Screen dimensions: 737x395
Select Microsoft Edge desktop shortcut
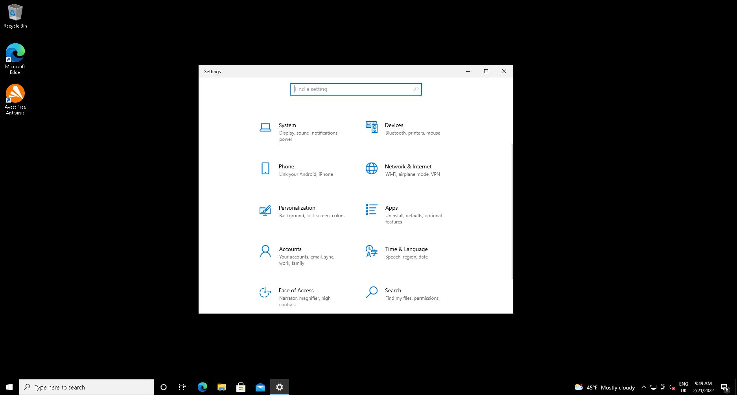point(15,59)
